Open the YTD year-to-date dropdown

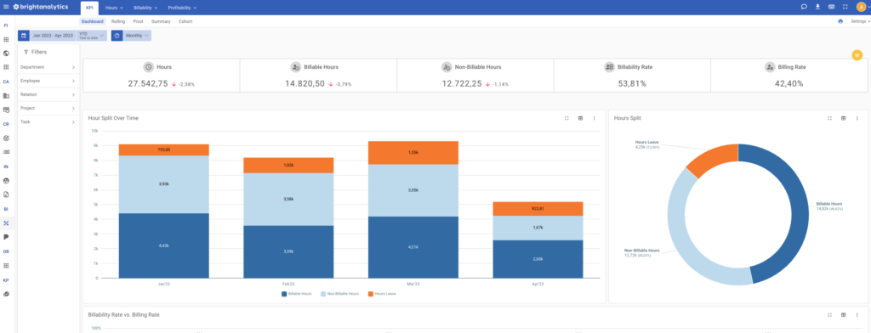[x=91, y=36]
